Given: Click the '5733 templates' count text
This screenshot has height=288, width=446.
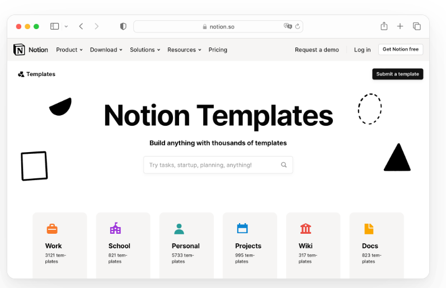Looking at the screenshot, I should coord(182,258).
